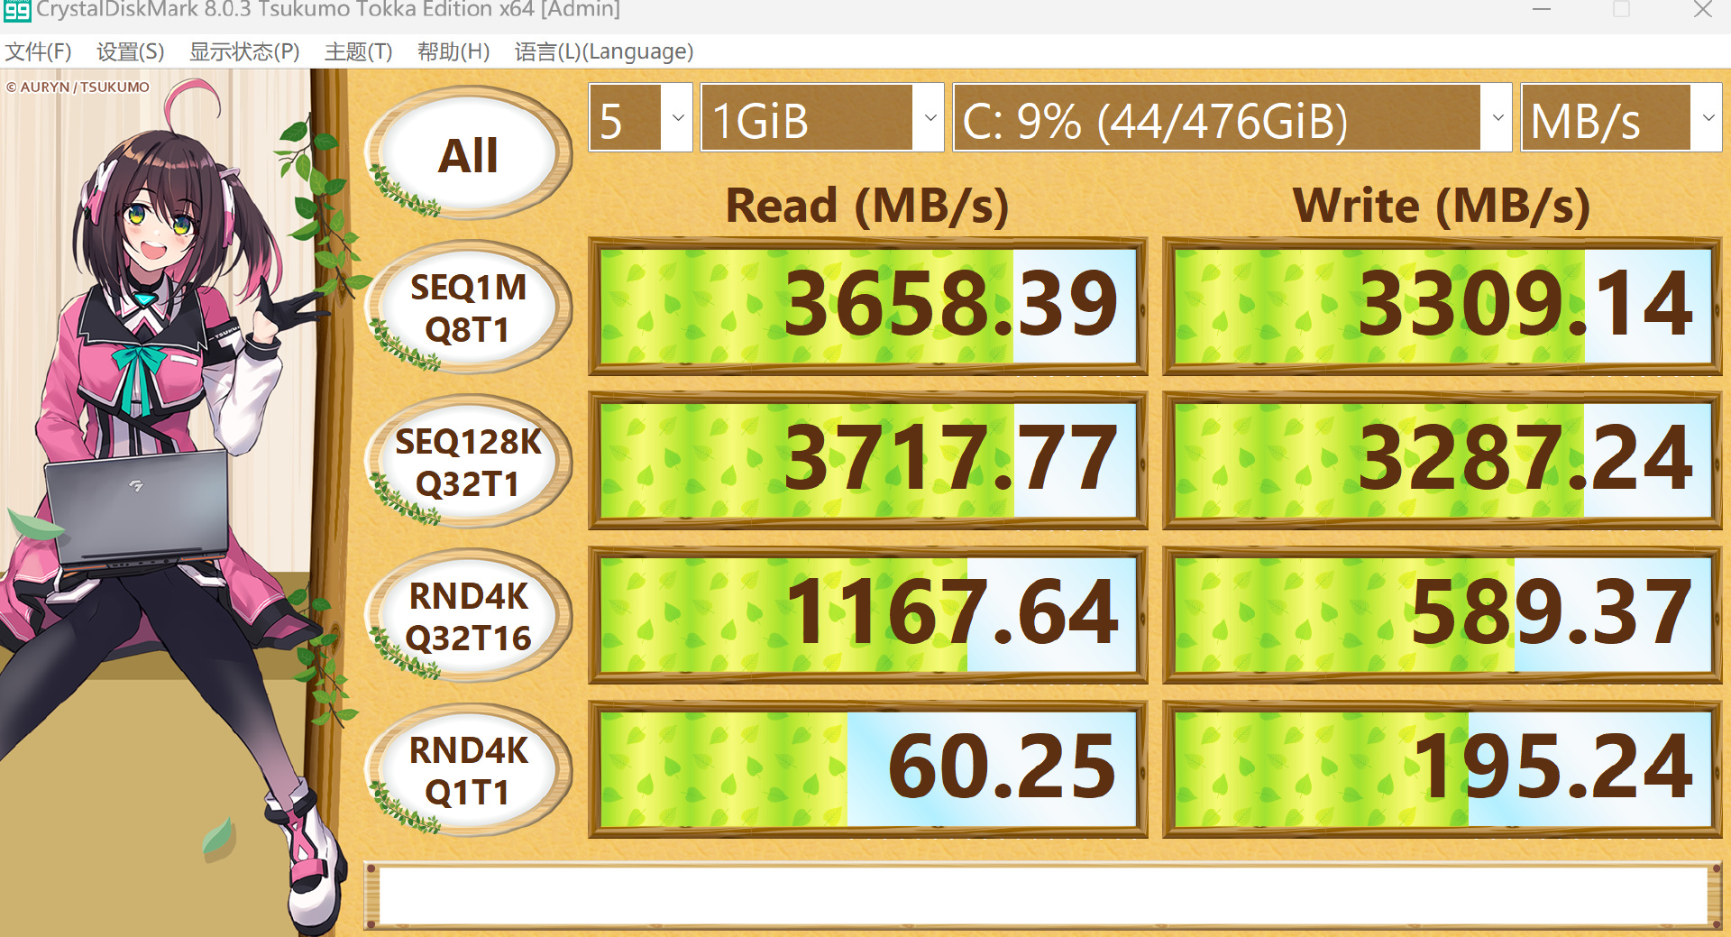Click the empty comment field at bottom

1043,896
